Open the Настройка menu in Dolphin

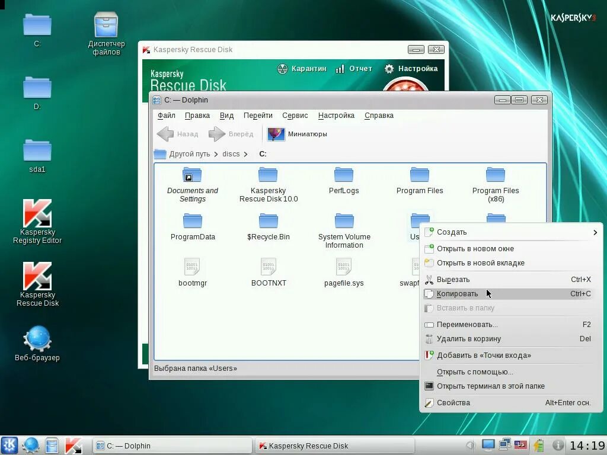[336, 116]
